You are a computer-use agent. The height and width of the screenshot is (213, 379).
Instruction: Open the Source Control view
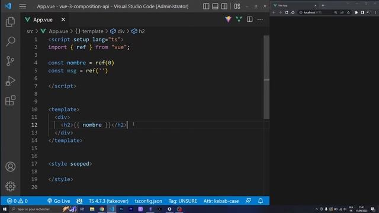(10, 61)
